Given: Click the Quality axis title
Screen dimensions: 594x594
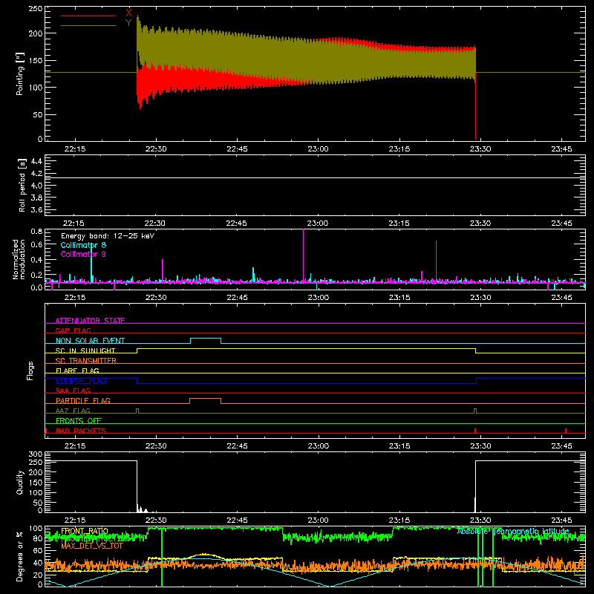Looking at the screenshot, I should click(x=20, y=482).
